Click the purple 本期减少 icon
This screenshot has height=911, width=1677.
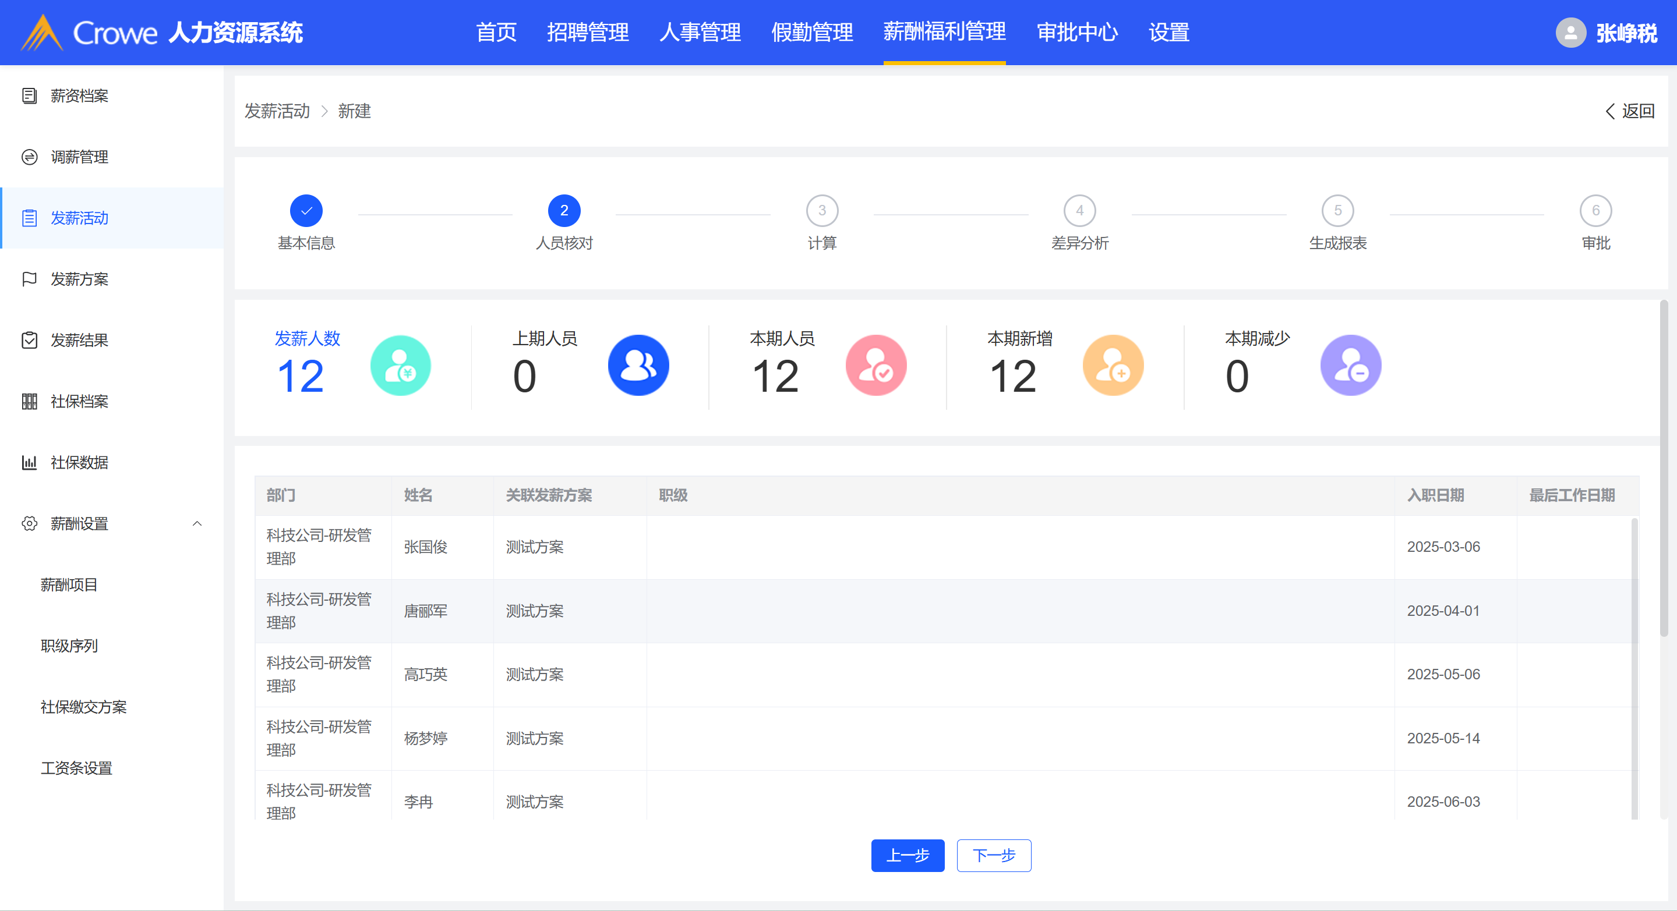point(1350,365)
